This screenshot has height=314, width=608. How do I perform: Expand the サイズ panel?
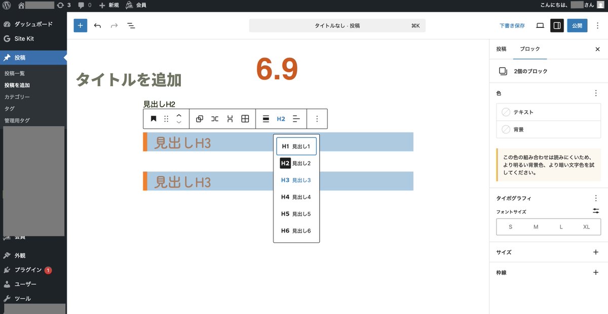tap(549, 252)
